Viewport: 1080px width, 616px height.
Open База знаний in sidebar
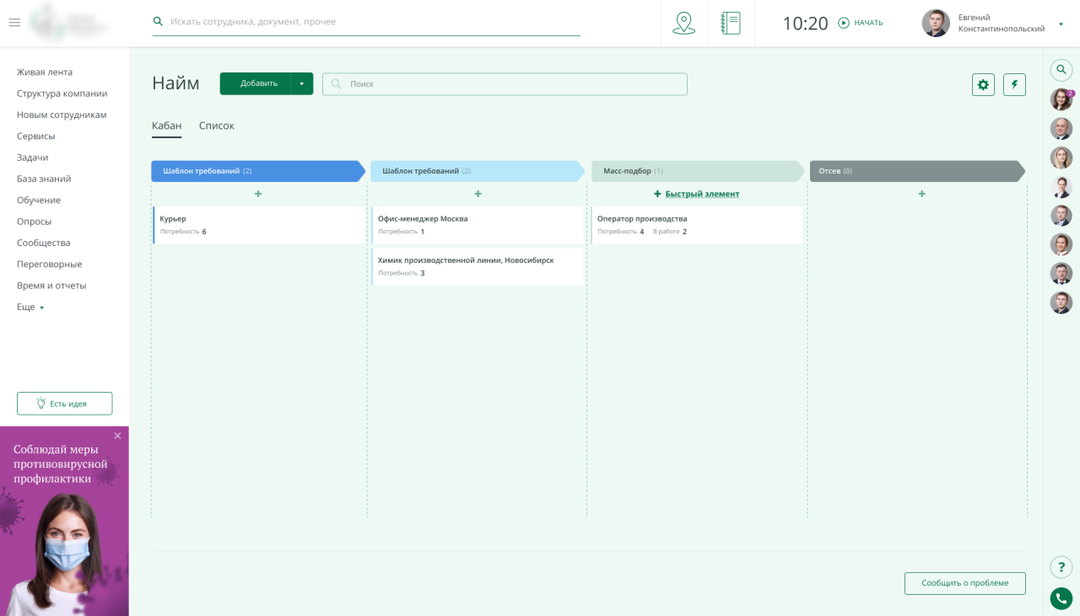point(44,179)
